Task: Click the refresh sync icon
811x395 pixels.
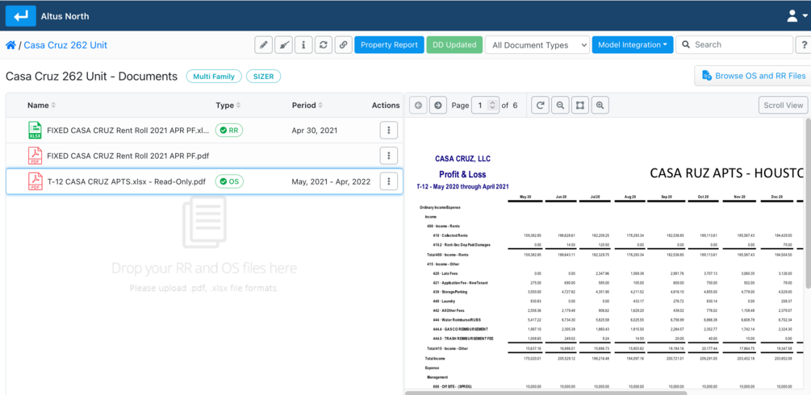Action: [324, 45]
